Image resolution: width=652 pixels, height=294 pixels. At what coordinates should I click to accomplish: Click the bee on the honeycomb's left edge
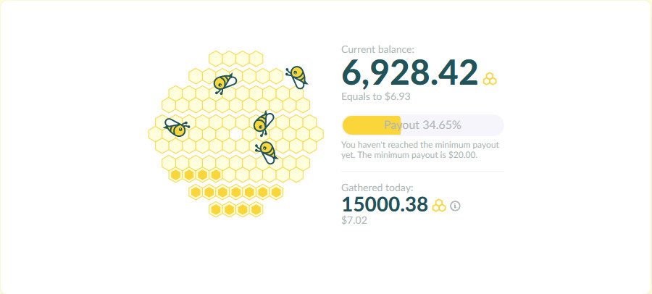(x=176, y=127)
